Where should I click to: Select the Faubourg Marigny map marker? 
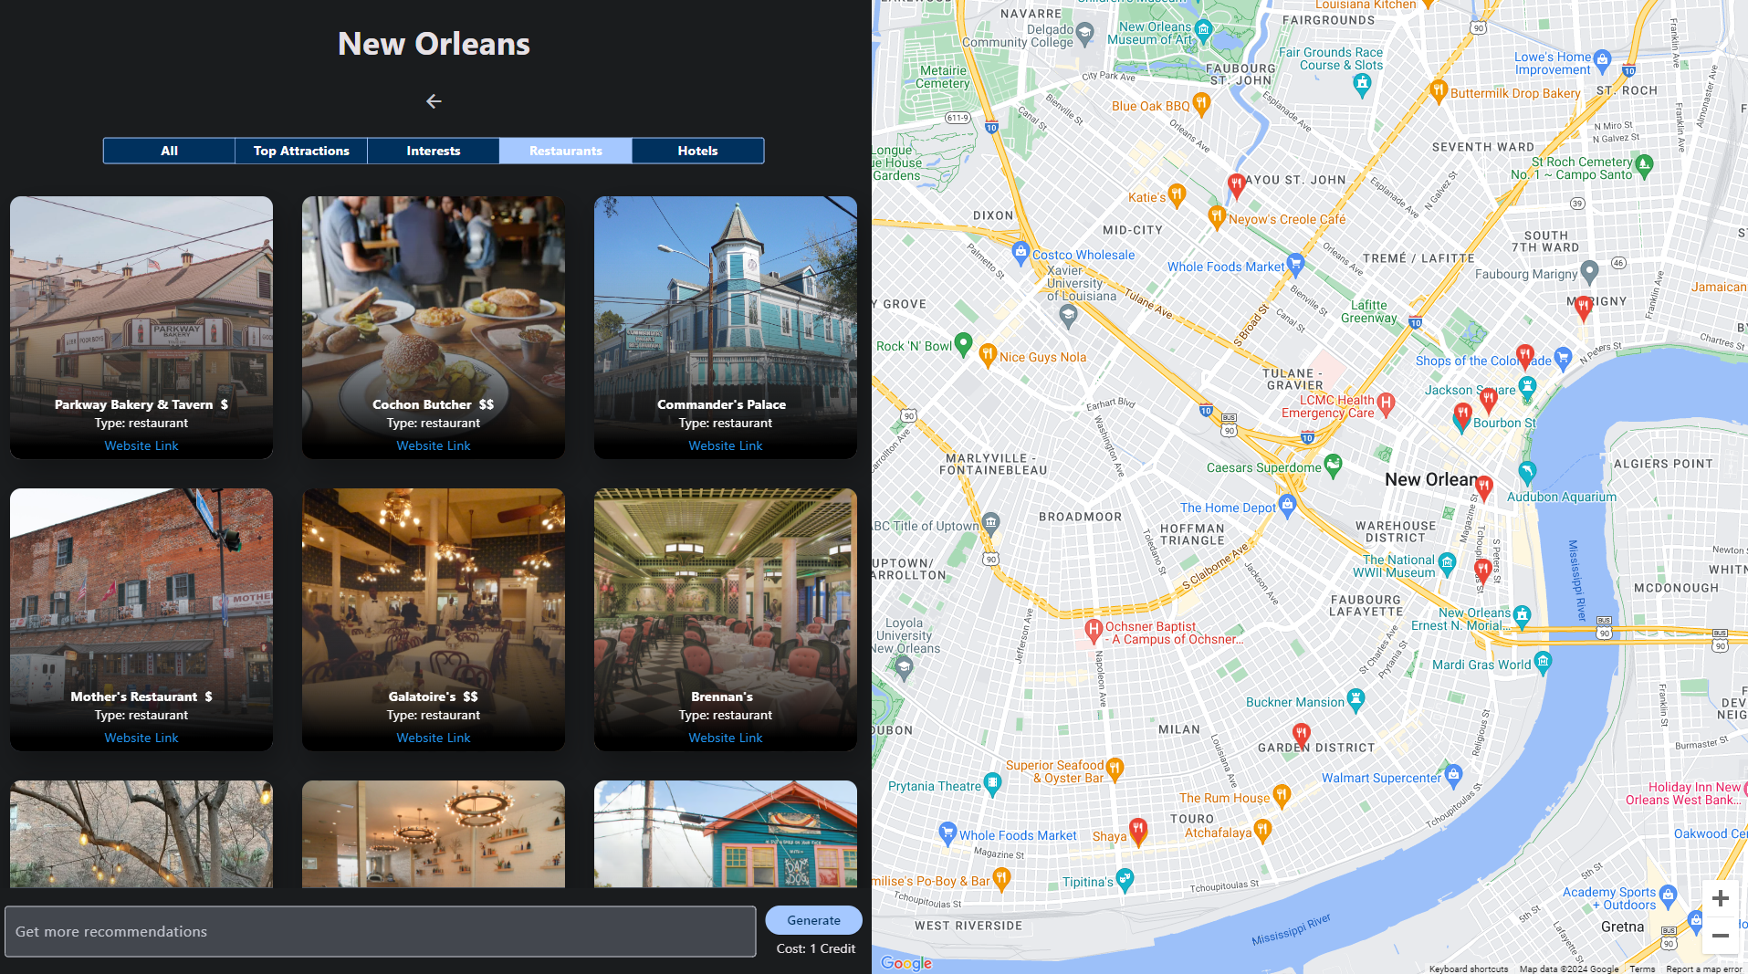1589,270
